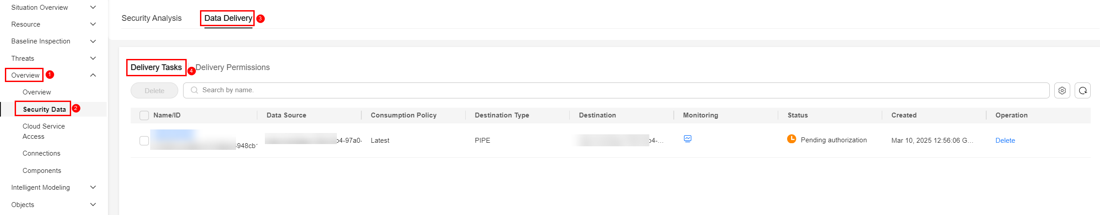Screen dimensions: 1100x215
Task: Click the Delete button above table
Action: click(154, 90)
